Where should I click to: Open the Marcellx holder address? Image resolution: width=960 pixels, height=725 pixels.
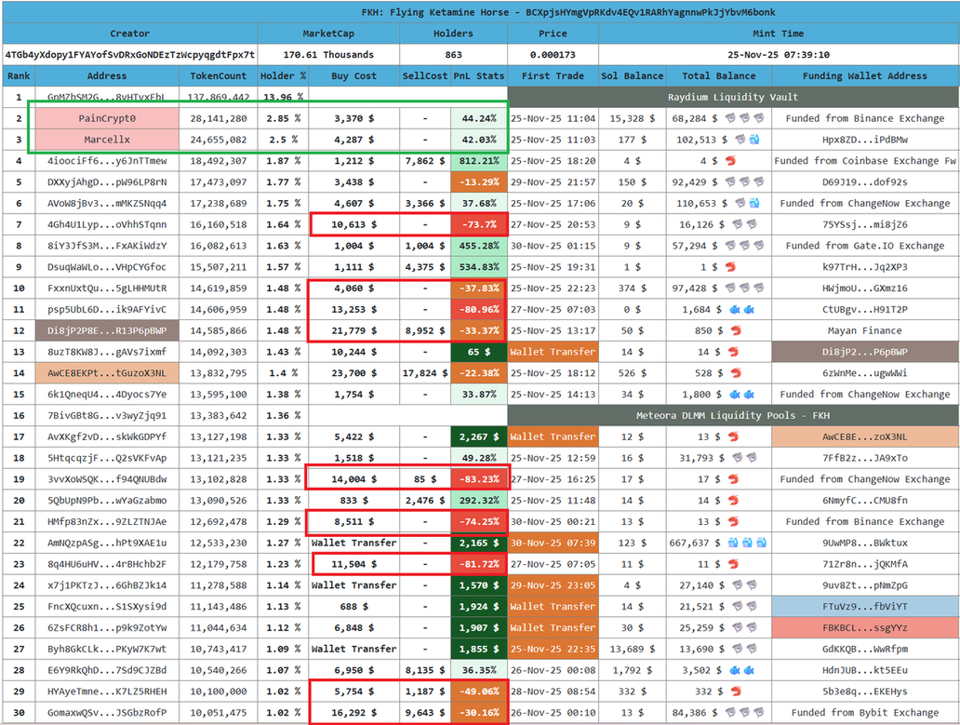click(107, 140)
